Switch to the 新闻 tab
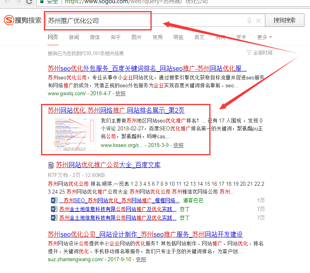The image size is (310, 273). (74, 37)
